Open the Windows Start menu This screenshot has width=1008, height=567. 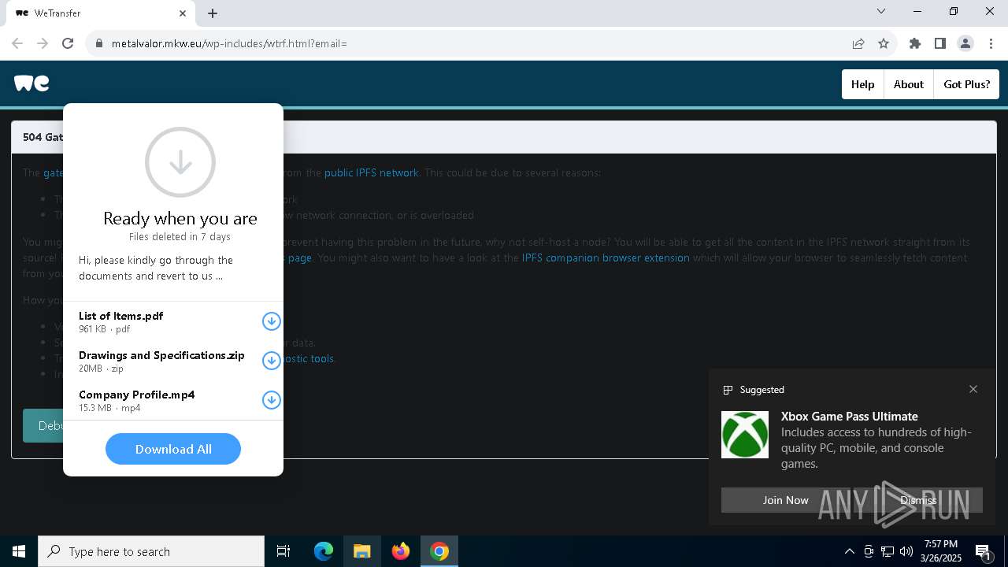19,551
